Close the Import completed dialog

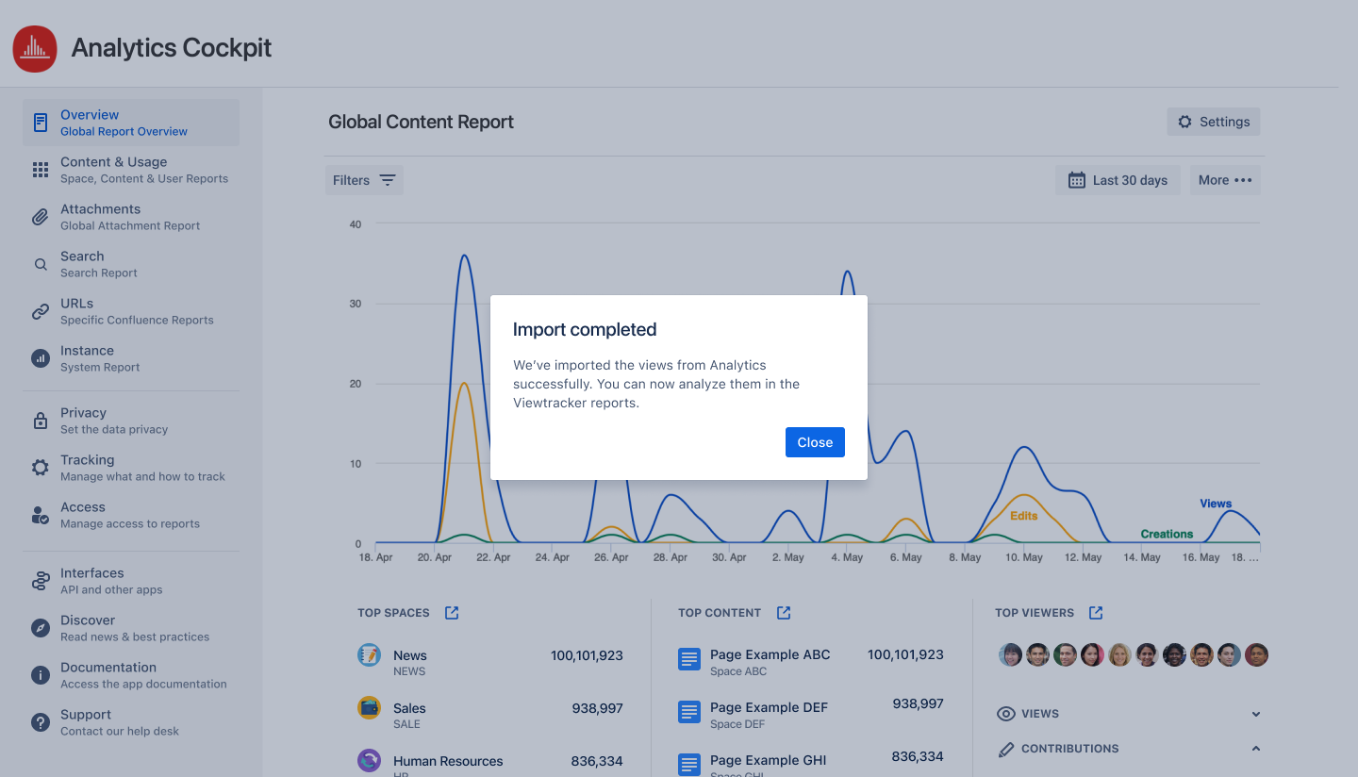tap(815, 442)
